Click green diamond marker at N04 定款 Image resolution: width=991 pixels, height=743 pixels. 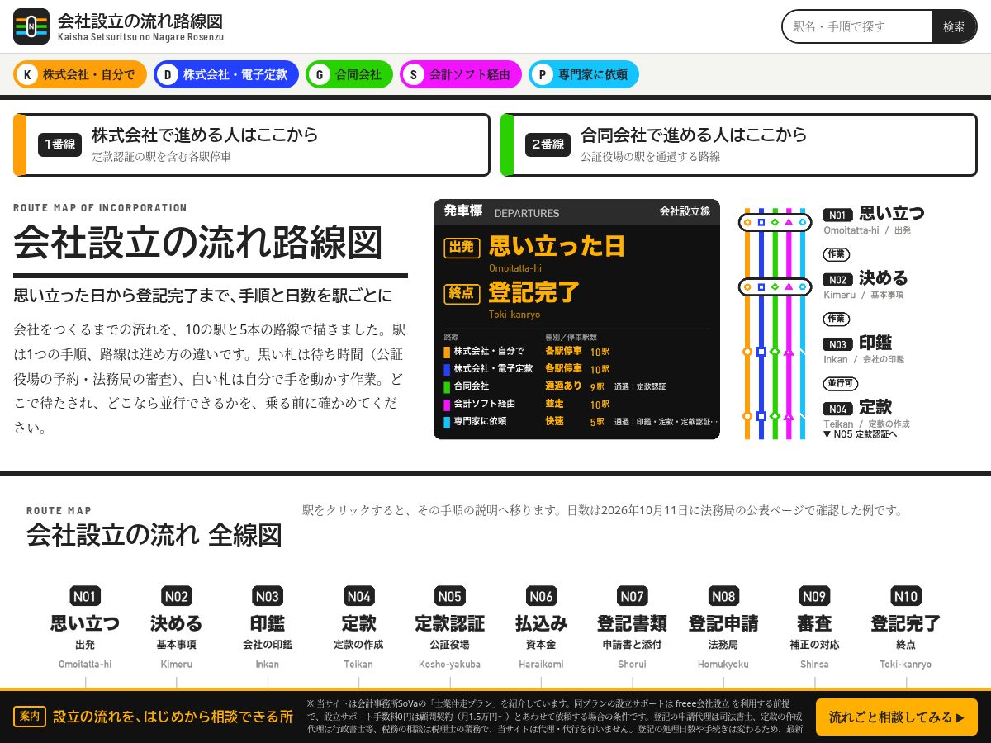tap(775, 416)
